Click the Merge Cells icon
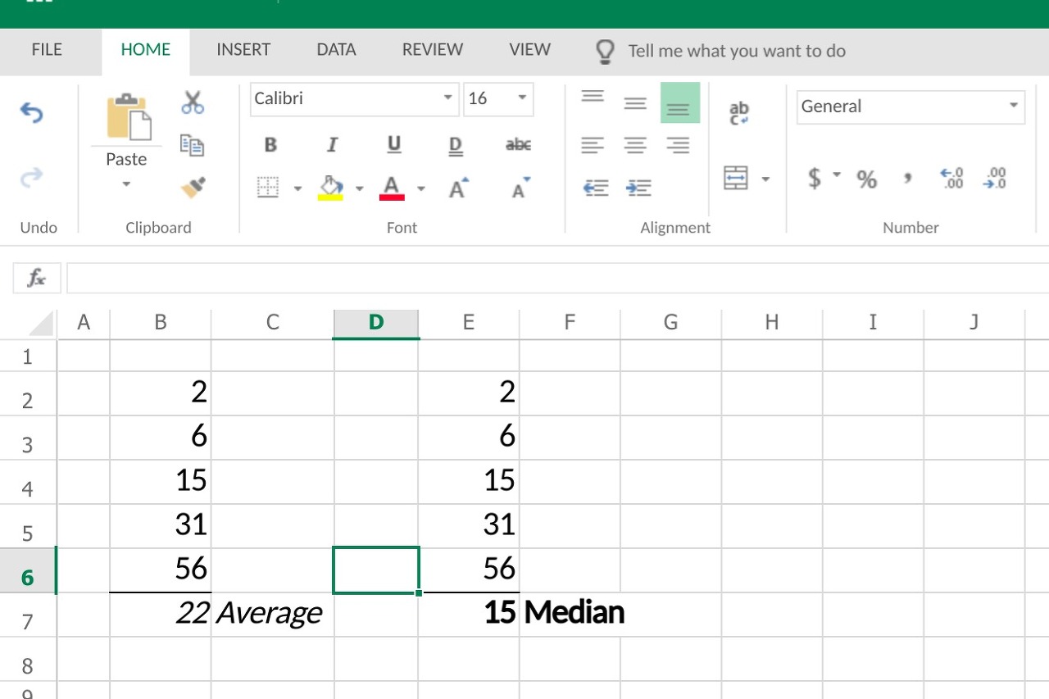The image size is (1049, 699). tap(736, 178)
